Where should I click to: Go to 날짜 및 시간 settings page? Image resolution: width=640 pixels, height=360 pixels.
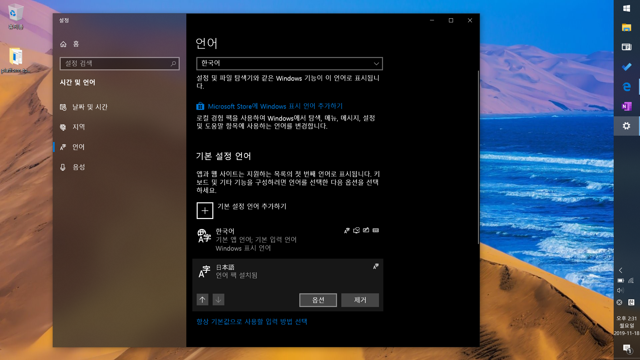pos(90,107)
